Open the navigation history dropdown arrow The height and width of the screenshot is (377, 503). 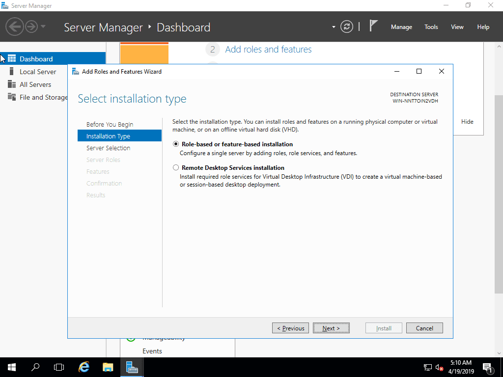[x=43, y=27]
